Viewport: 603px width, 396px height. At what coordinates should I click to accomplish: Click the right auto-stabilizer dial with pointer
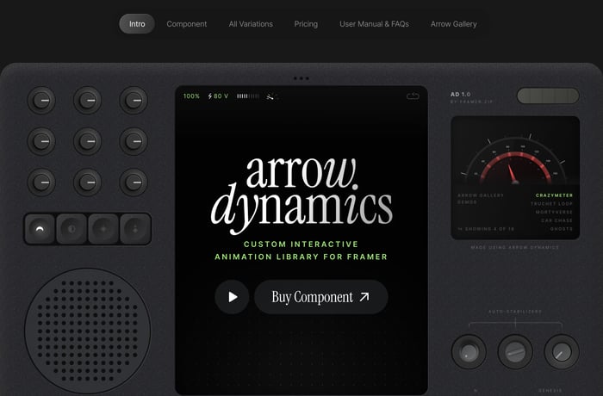click(x=562, y=352)
